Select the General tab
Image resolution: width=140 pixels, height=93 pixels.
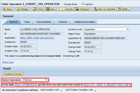coord(13,22)
